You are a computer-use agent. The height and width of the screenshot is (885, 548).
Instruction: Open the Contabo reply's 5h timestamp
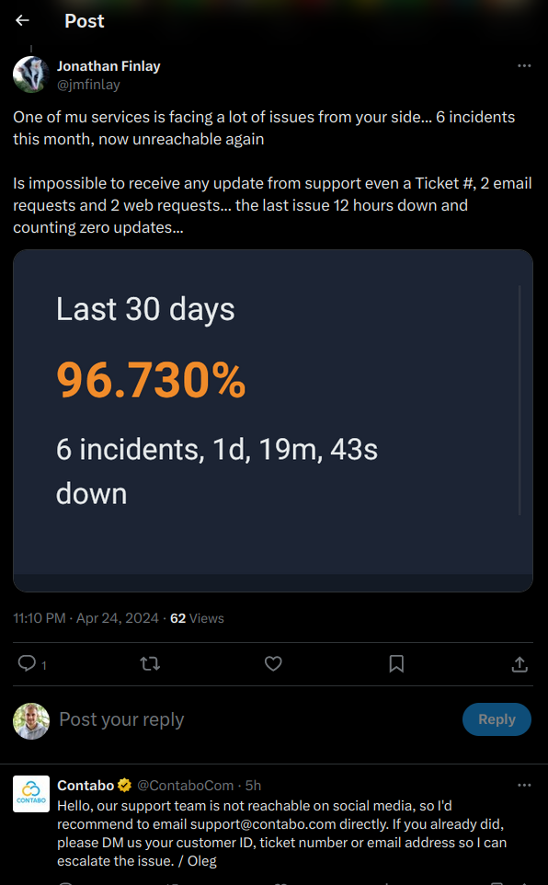(x=253, y=785)
